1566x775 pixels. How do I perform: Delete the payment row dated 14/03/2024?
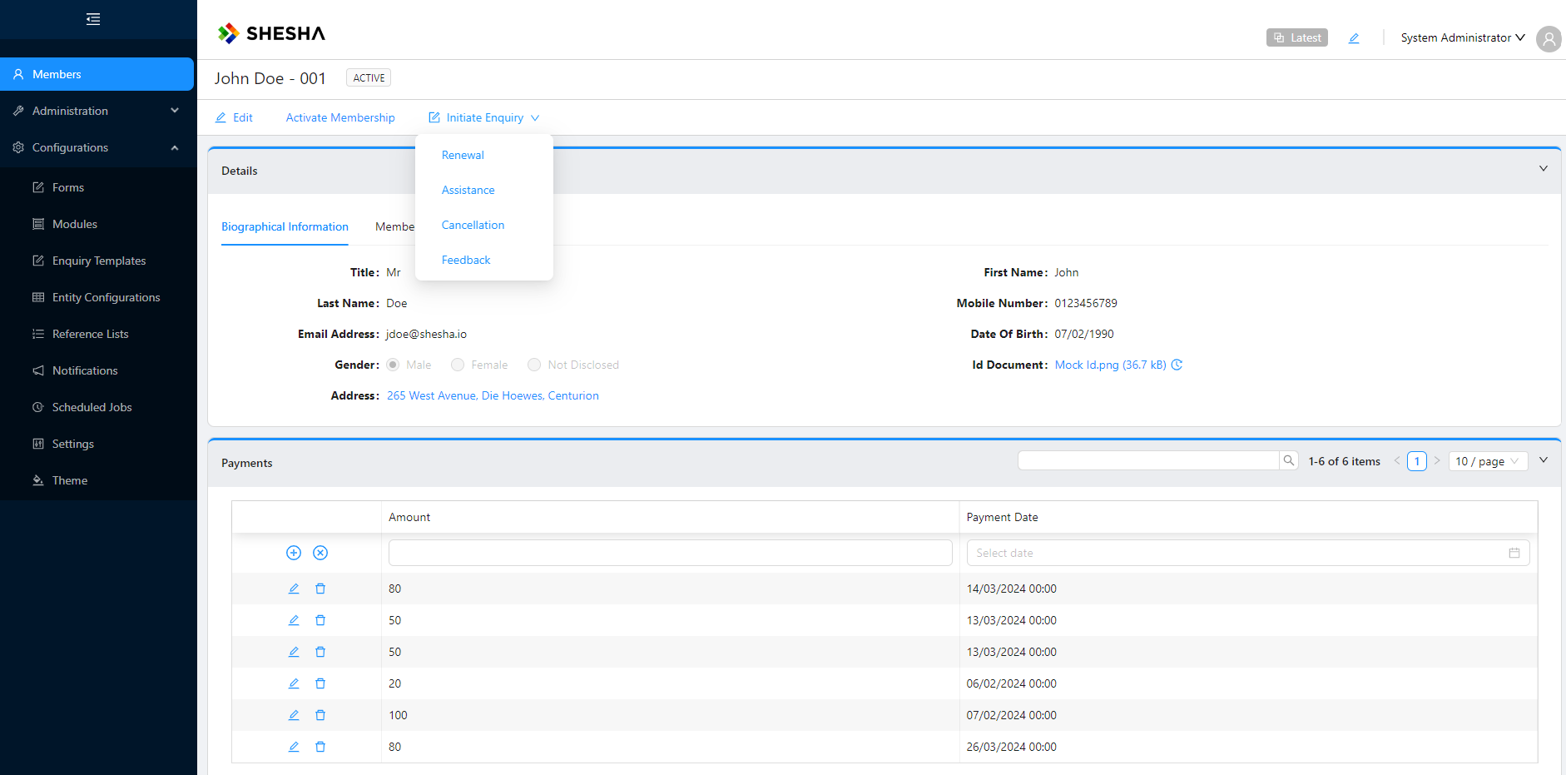point(320,589)
